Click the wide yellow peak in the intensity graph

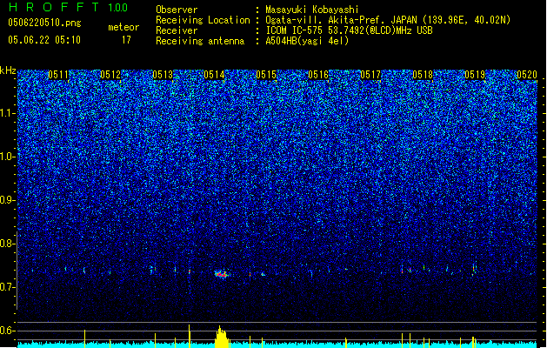[x=221, y=338]
